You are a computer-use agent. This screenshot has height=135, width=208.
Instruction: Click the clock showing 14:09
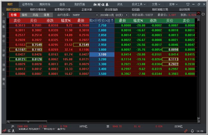click(x=200, y=131)
